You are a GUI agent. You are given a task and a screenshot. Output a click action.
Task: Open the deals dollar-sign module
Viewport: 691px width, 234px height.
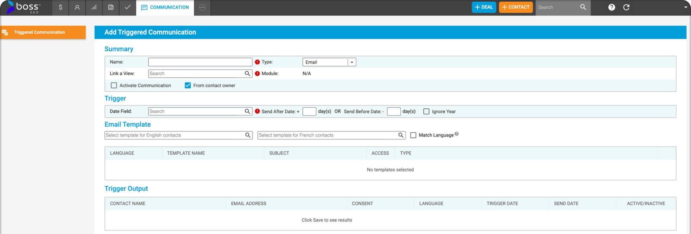pyautogui.click(x=60, y=7)
